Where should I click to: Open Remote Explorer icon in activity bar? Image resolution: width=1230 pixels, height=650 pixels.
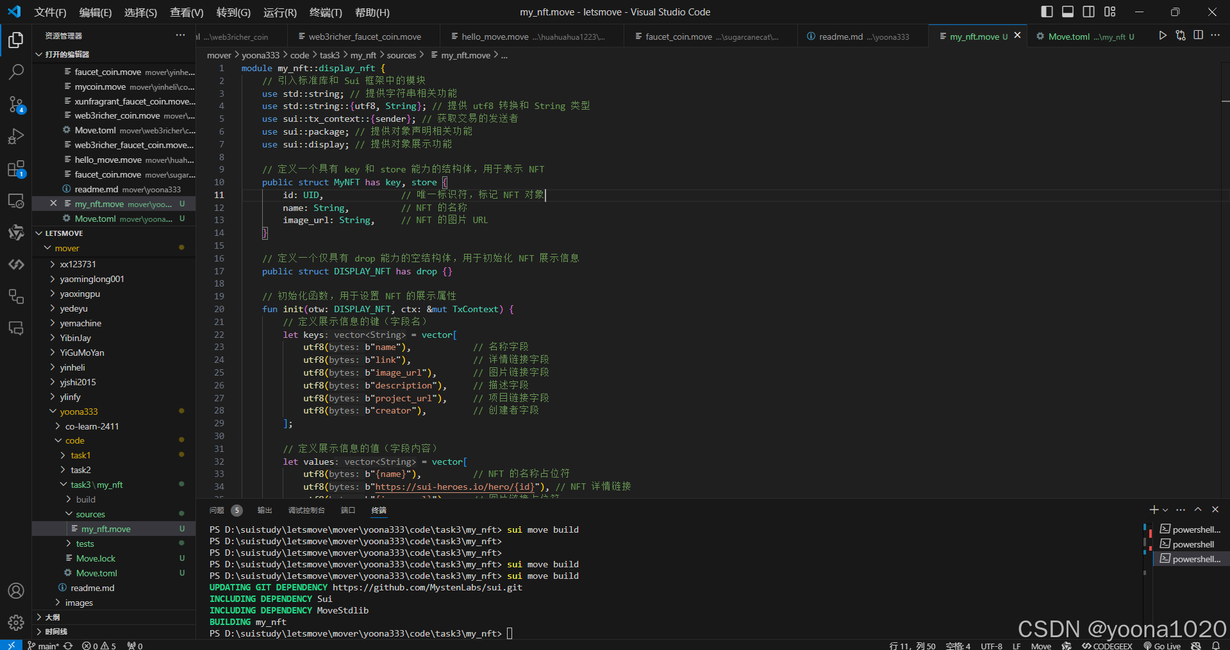tap(16, 201)
